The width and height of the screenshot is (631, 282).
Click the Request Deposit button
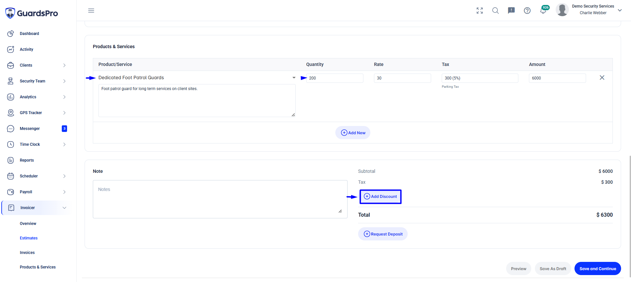pos(383,234)
